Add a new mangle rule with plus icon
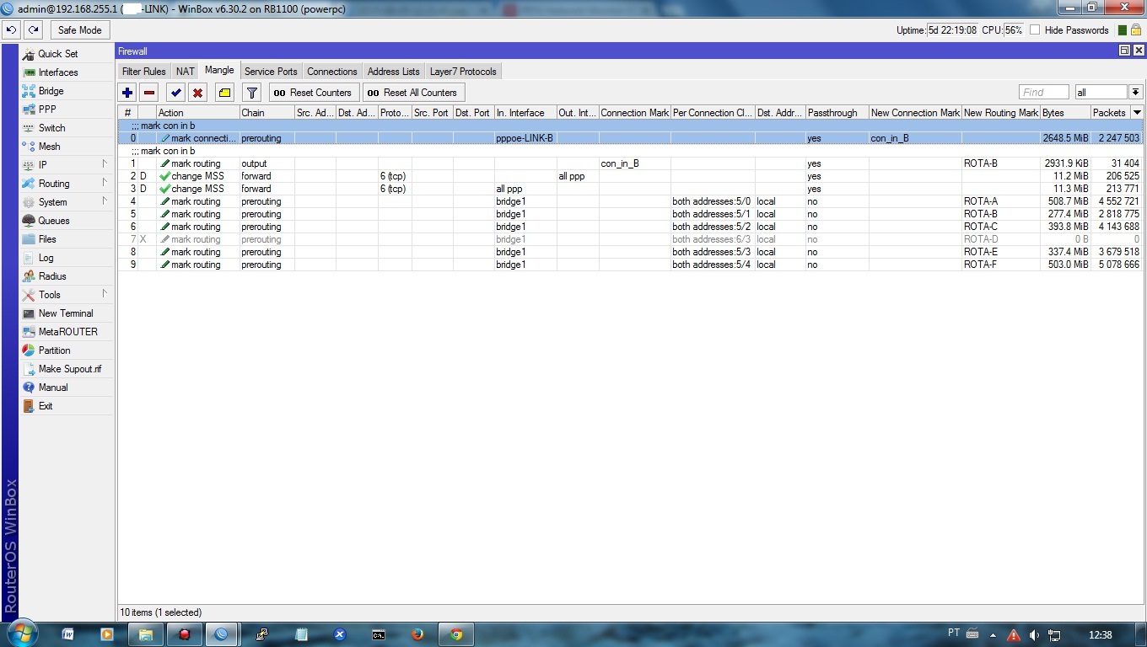1147x647 pixels. coord(127,93)
